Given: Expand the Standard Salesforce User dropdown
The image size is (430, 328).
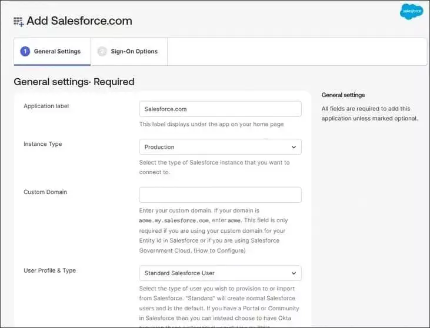Looking at the screenshot, I should (x=220, y=273).
